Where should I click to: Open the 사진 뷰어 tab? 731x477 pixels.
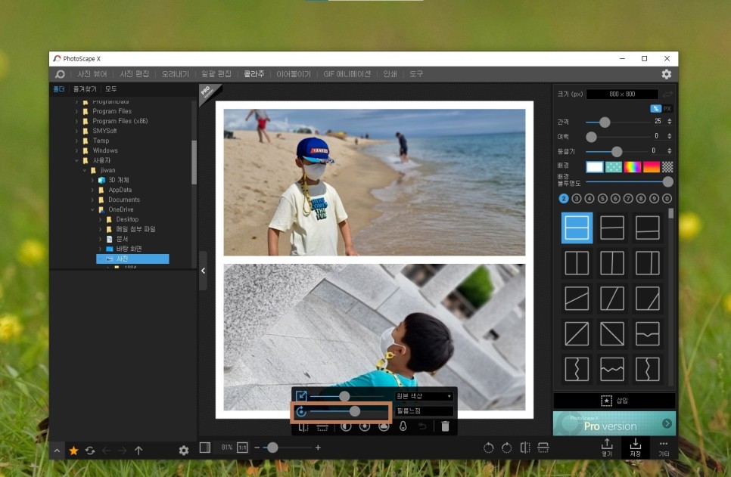pos(92,74)
